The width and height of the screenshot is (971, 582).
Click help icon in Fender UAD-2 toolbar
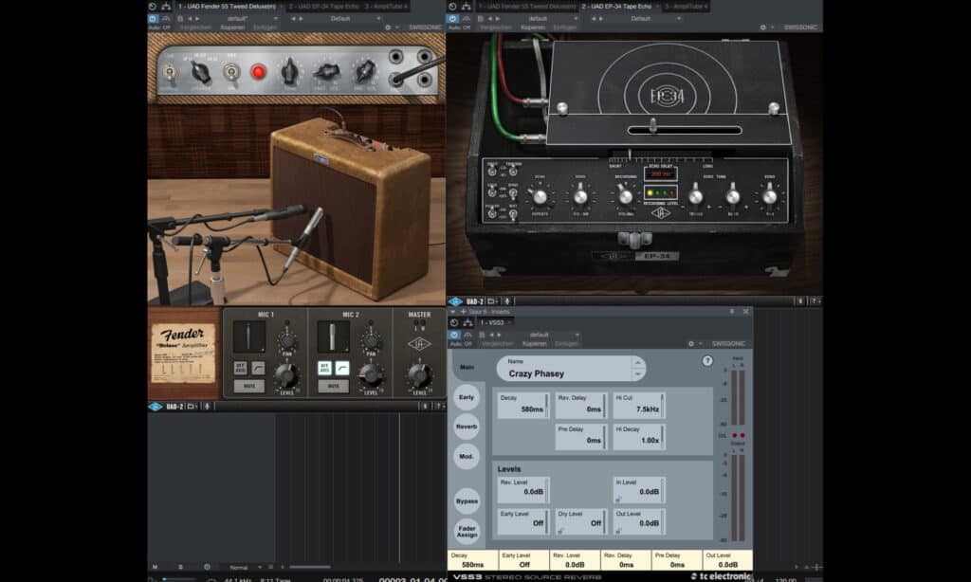[438, 406]
